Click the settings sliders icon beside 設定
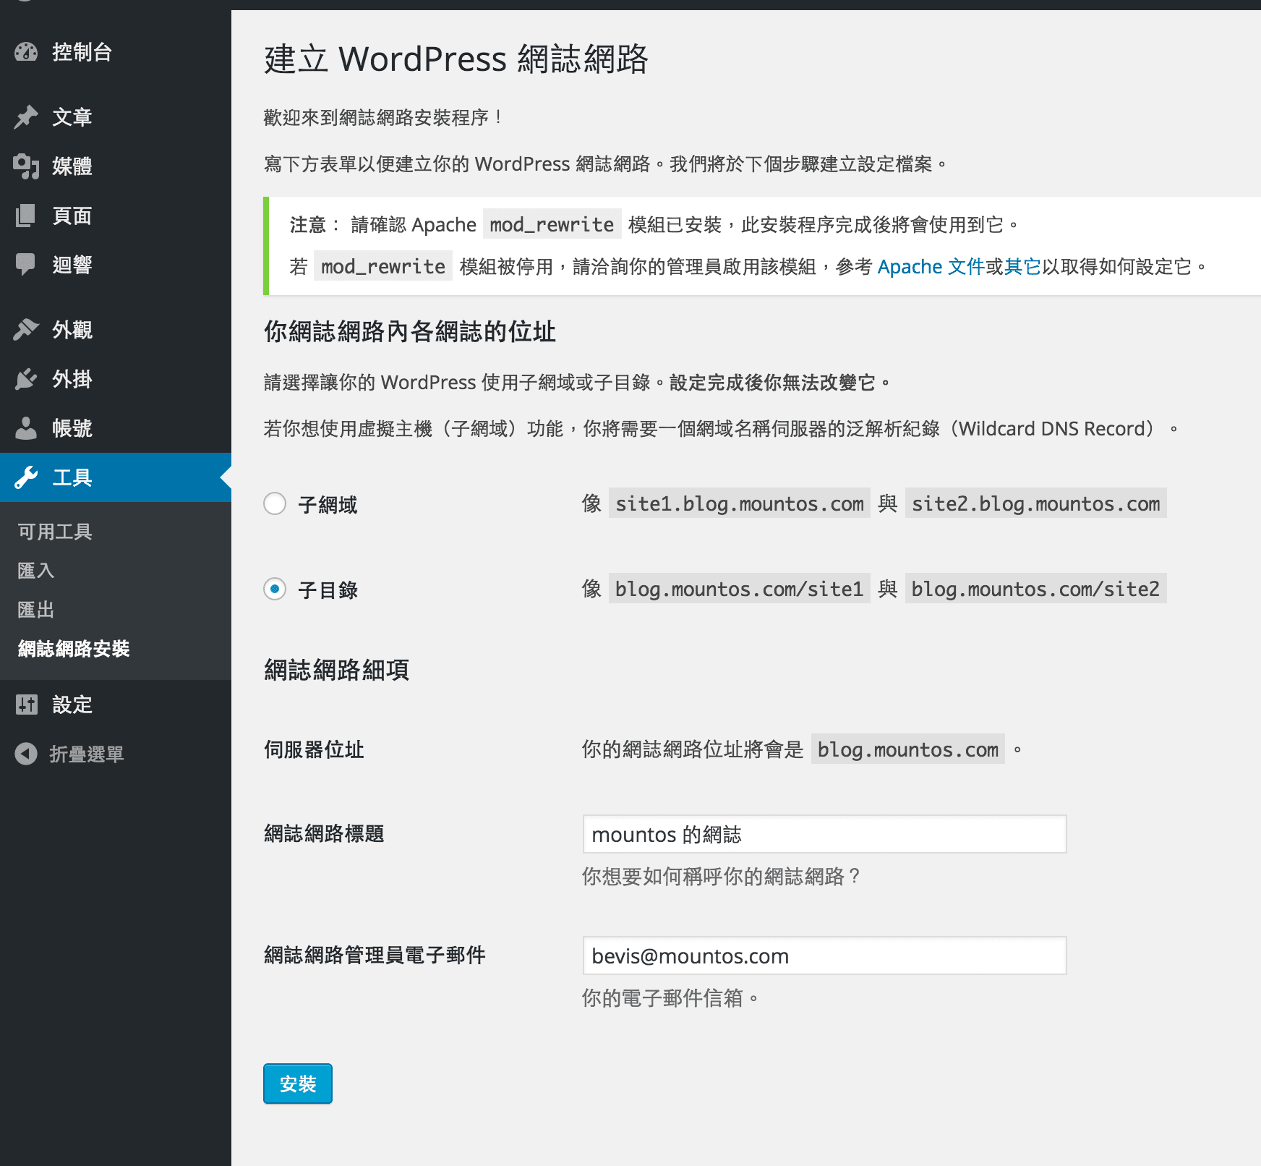Screen dimensions: 1261x1166 tap(26, 704)
